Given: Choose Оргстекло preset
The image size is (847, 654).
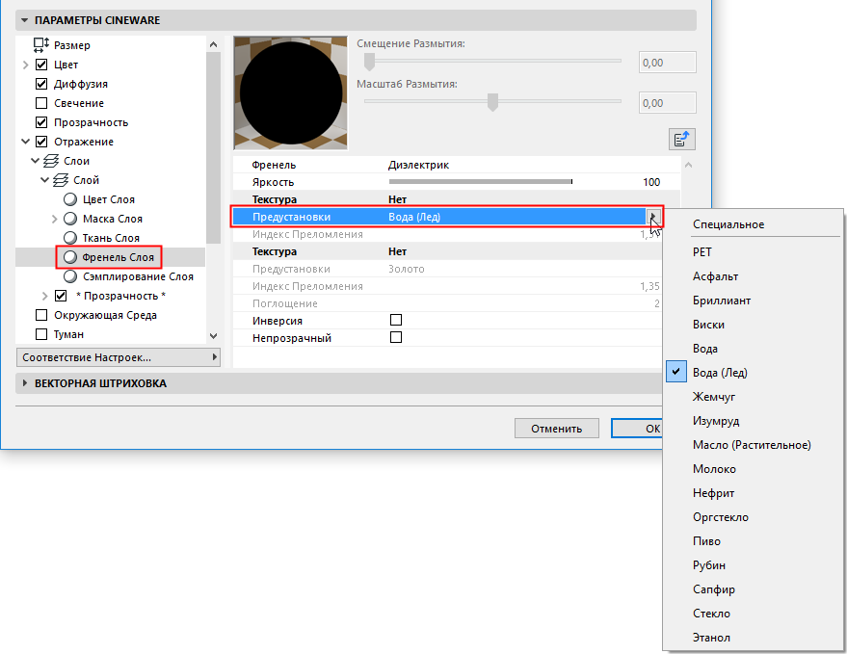Looking at the screenshot, I should [x=721, y=517].
